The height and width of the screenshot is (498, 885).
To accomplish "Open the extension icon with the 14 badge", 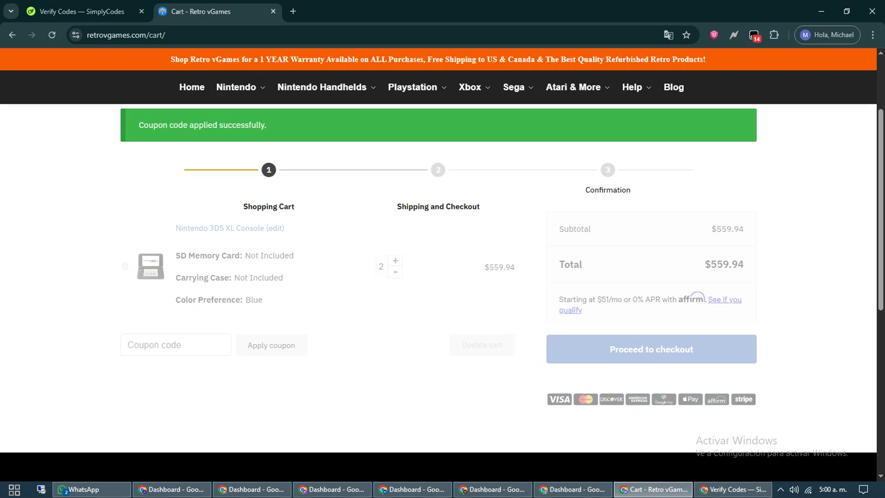I will click(755, 35).
